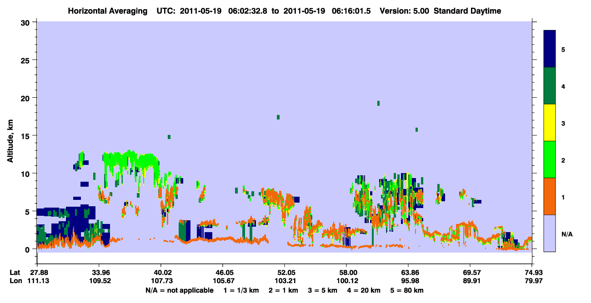The image size is (591, 303).
Task: Click the colorbar label 5
Action: (563, 49)
